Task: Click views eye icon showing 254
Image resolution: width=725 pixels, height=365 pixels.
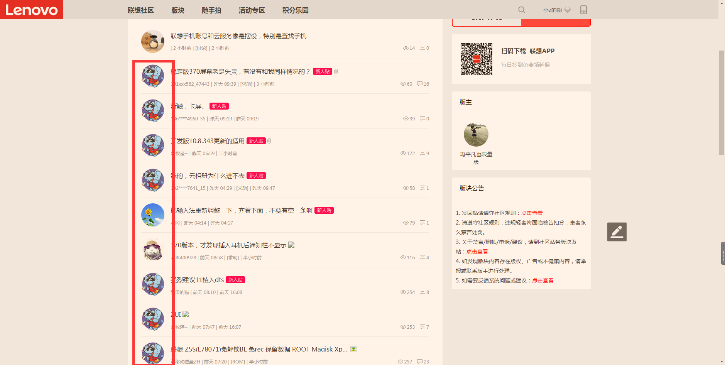Action: click(x=403, y=292)
